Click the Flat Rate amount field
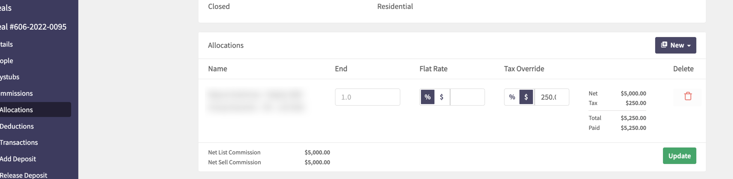 tap(468, 97)
